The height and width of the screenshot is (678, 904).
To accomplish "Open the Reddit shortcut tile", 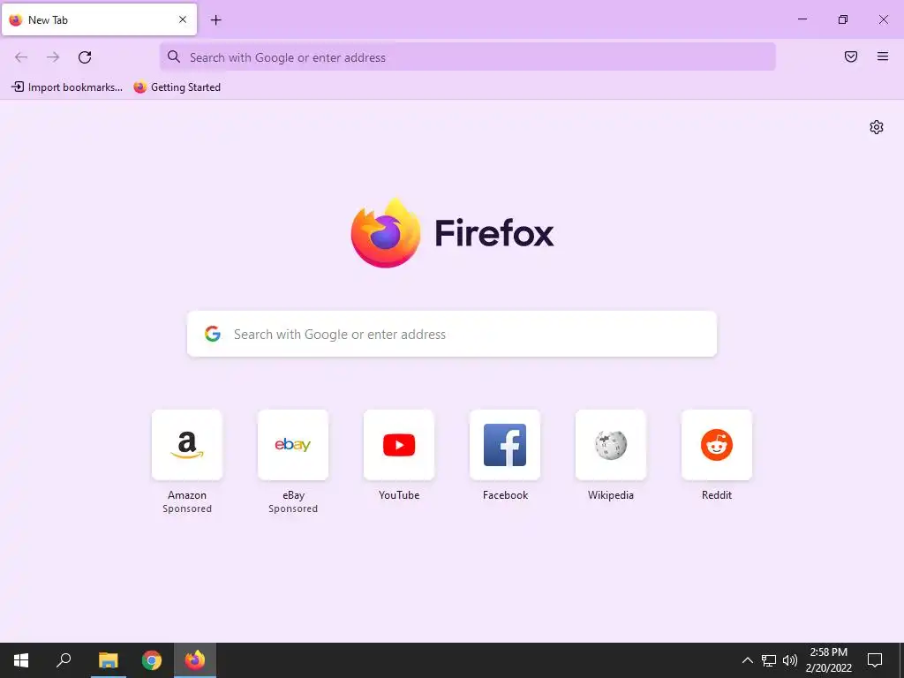I will click(717, 445).
